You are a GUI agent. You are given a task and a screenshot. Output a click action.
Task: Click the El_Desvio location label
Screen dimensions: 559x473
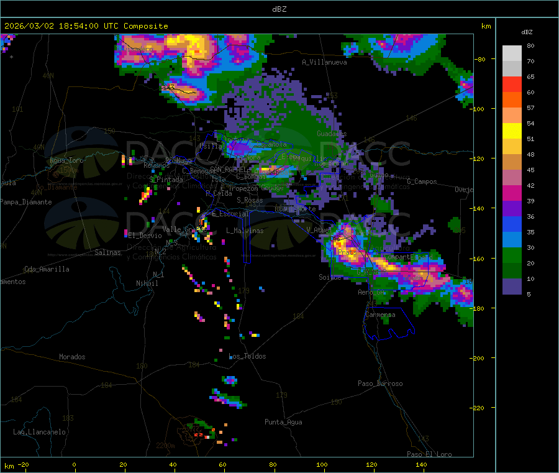click(x=145, y=236)
